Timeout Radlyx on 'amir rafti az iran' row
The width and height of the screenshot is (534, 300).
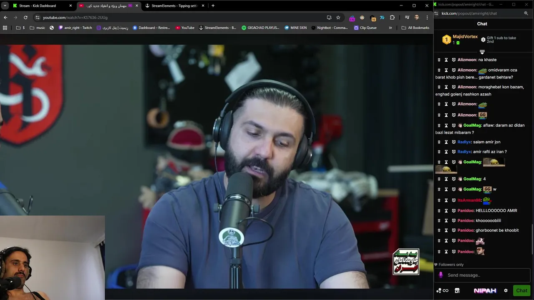tap(446, 152)
